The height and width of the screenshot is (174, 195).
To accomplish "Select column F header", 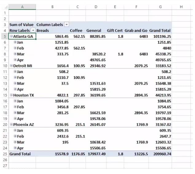I will [x=136, y=7].
